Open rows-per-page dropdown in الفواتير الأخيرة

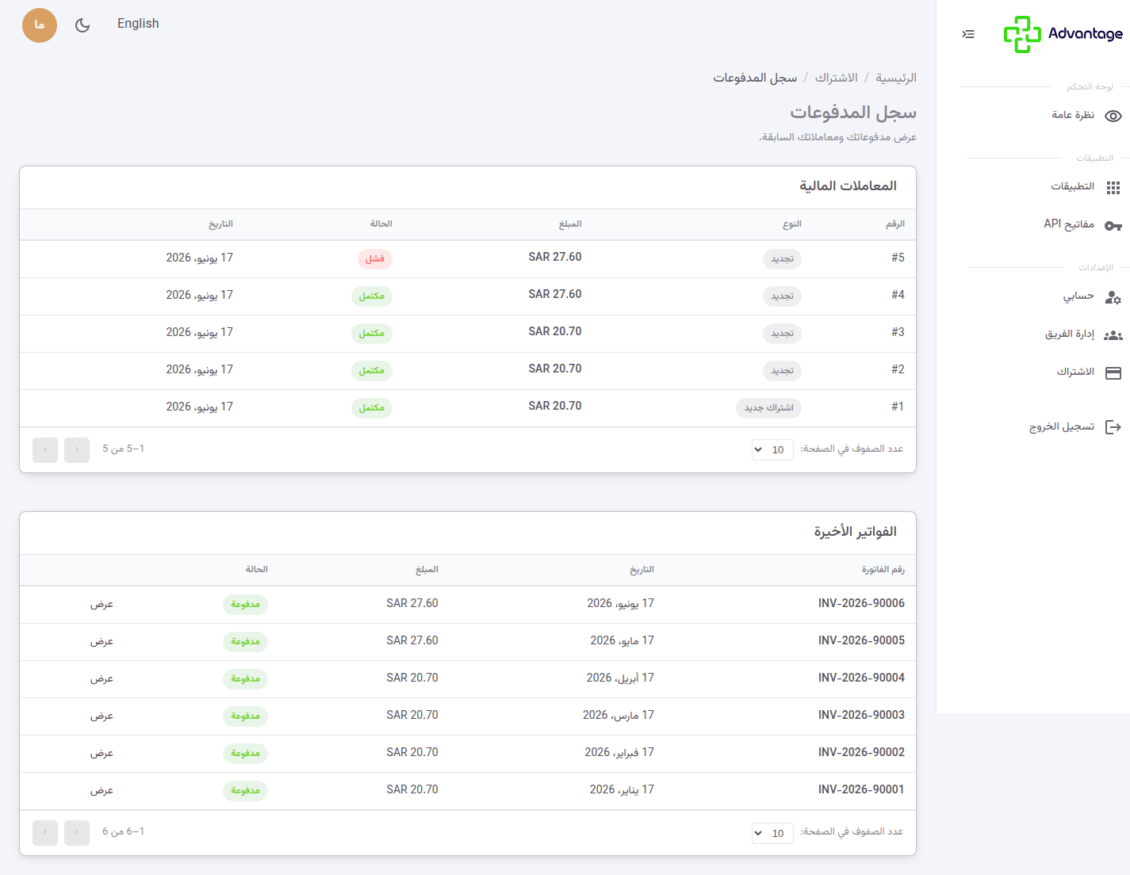click(772, 833)
